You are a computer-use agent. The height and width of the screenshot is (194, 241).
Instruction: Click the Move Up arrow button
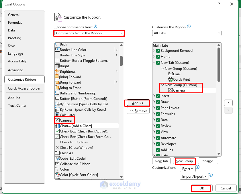coord(228,103)
